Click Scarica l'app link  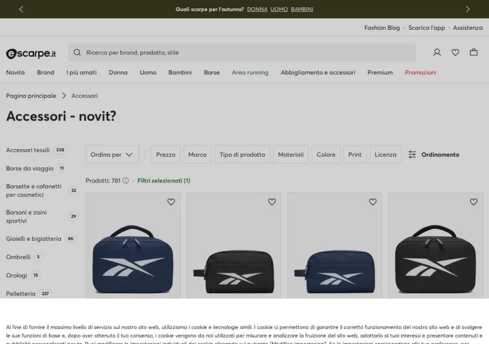coord(426,28)
